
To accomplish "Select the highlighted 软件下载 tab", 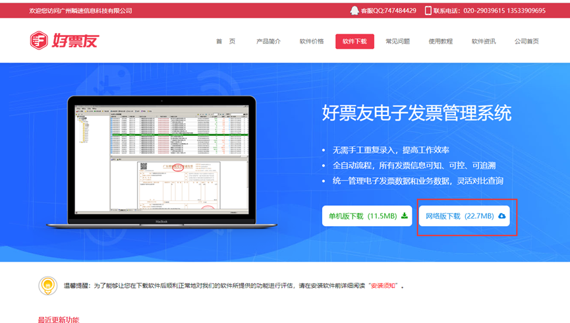I will (x=355, y=42).
